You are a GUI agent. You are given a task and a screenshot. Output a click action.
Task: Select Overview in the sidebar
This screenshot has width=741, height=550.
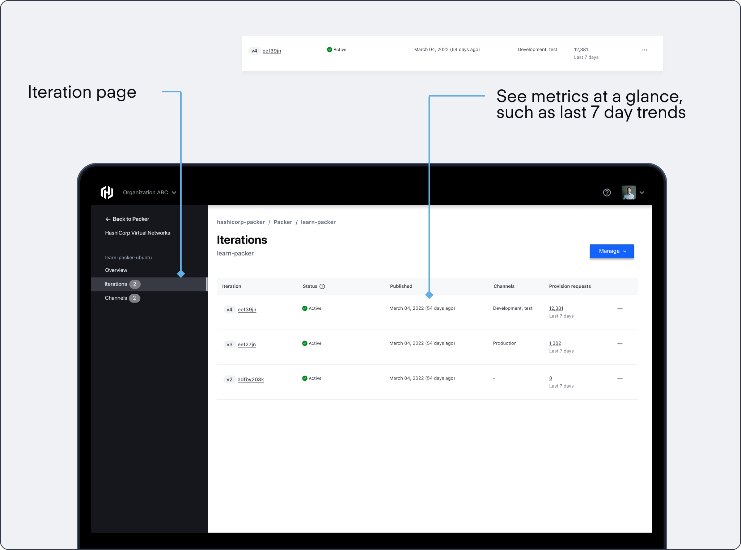pyautogui.click(x=116, y=270)
